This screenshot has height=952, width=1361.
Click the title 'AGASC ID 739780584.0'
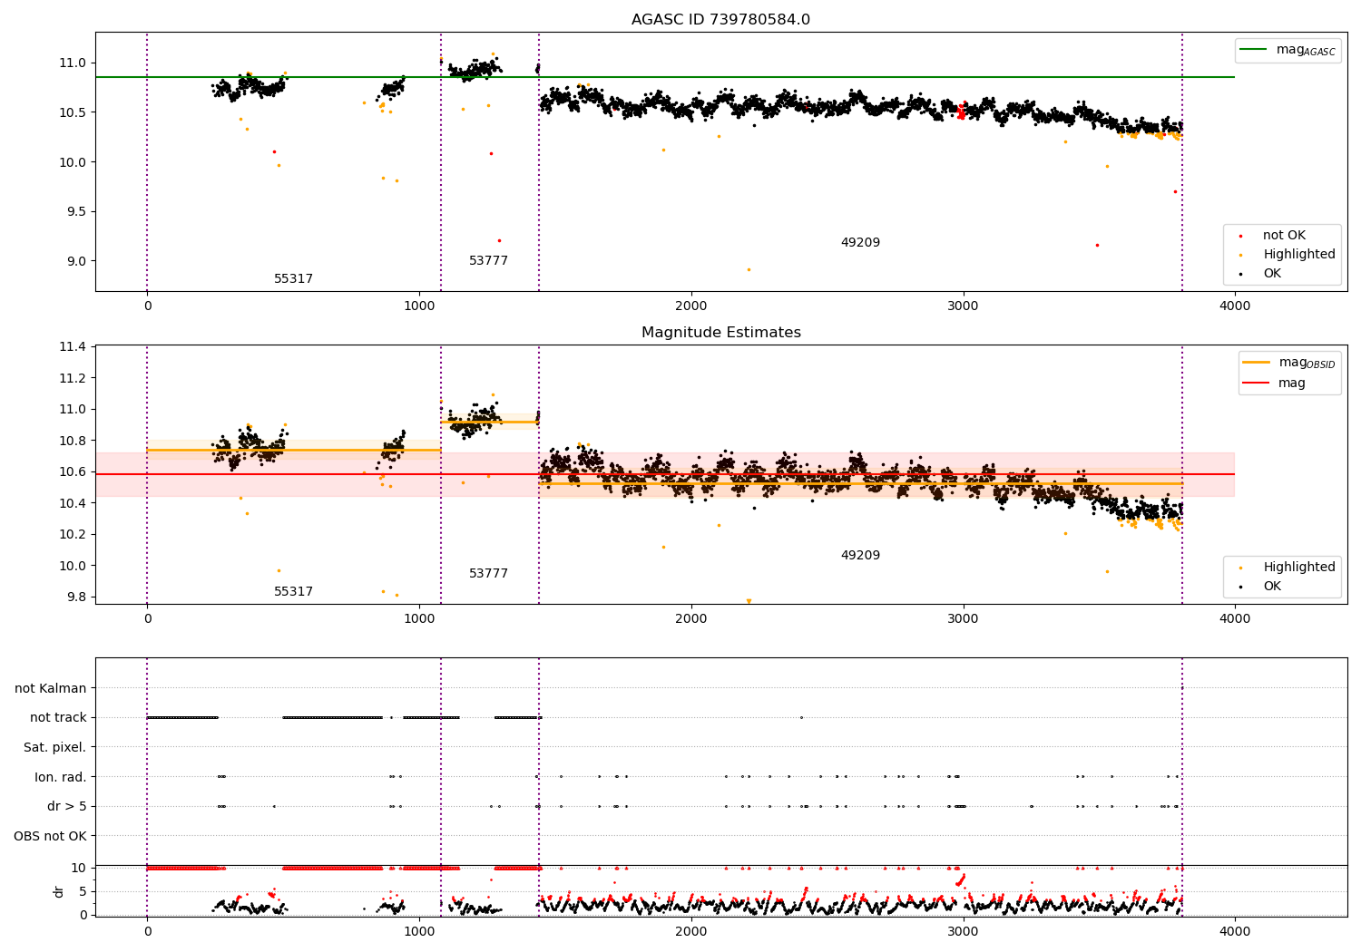click(x=720, y=20)
